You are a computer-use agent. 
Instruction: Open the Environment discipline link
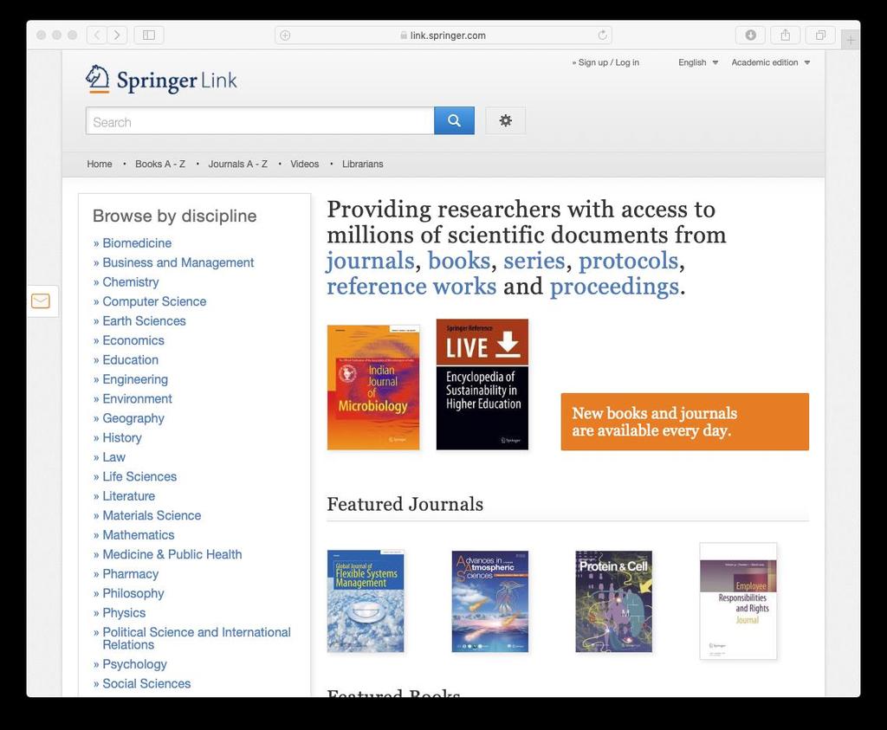[138, 398]
